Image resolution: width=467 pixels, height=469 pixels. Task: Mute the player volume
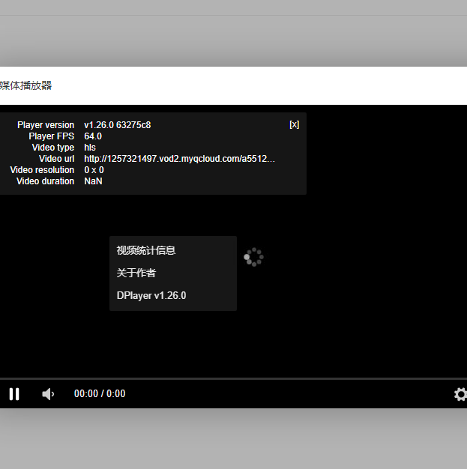48,394
